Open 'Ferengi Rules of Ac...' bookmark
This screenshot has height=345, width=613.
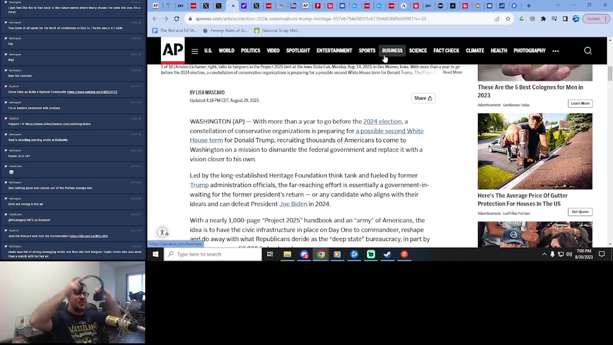click(226, 31)
